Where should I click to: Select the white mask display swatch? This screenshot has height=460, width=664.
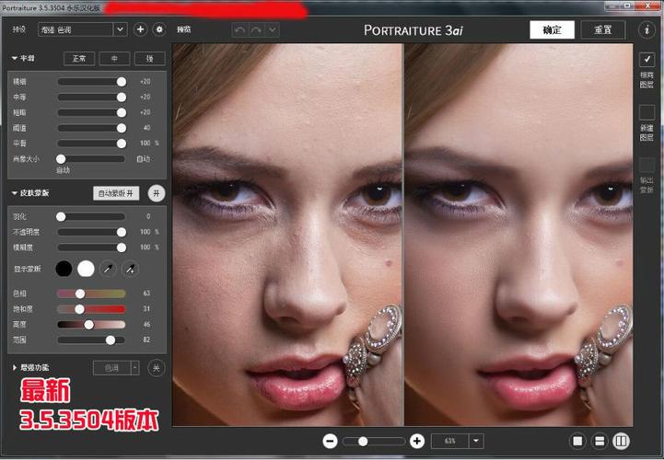point(86,269)
